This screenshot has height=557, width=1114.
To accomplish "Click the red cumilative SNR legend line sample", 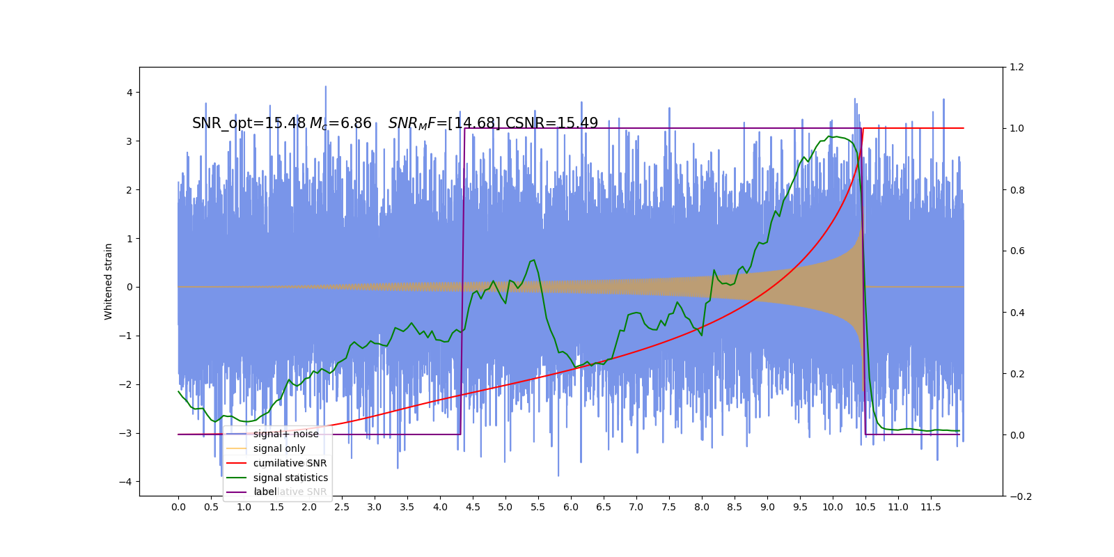I will pyautogui.click(x=237, y=463).
